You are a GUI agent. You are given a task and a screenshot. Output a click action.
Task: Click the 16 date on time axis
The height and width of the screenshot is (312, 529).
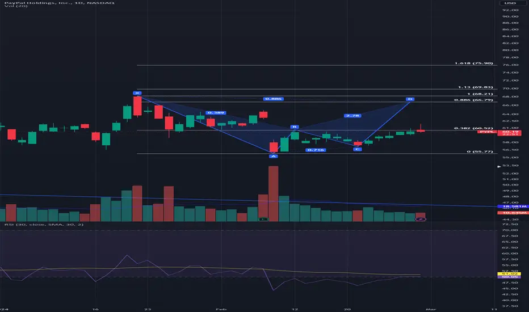95,309
